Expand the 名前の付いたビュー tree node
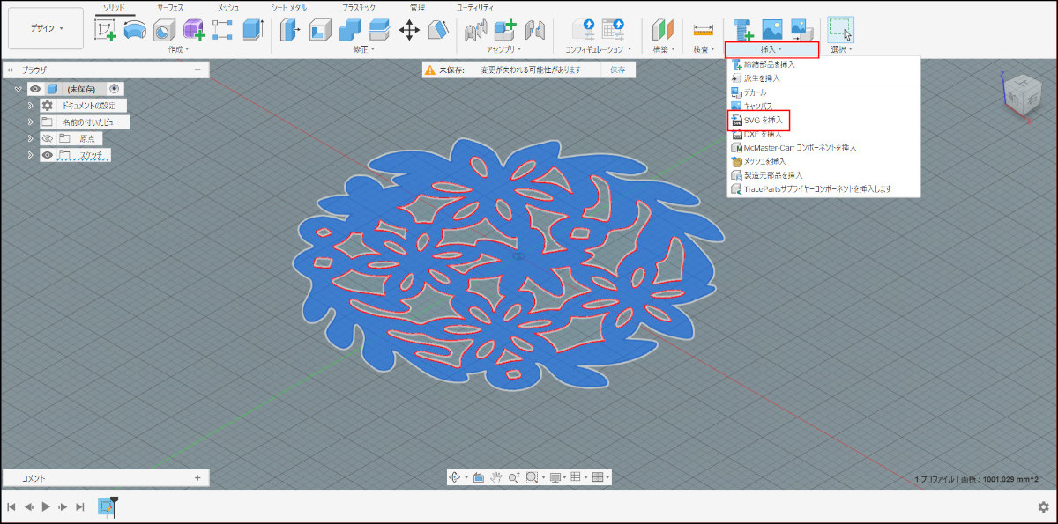The height and width of the screenshot is (524, 1058). [31, 122]
